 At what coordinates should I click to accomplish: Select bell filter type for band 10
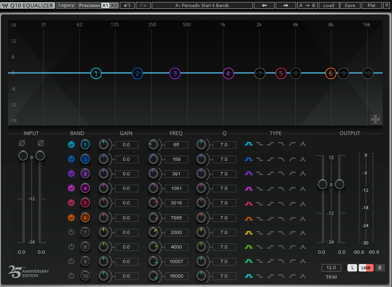(x=249, y=276)
